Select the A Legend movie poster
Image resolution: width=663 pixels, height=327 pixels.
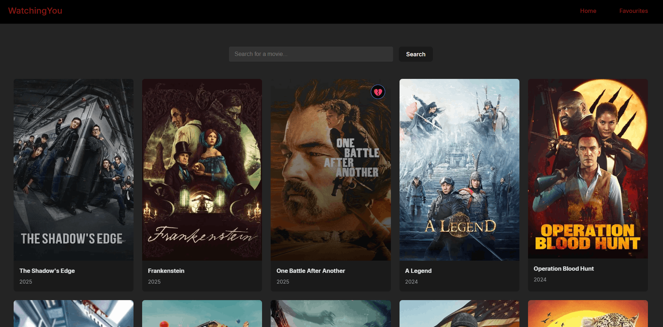(x=459, y=170)
